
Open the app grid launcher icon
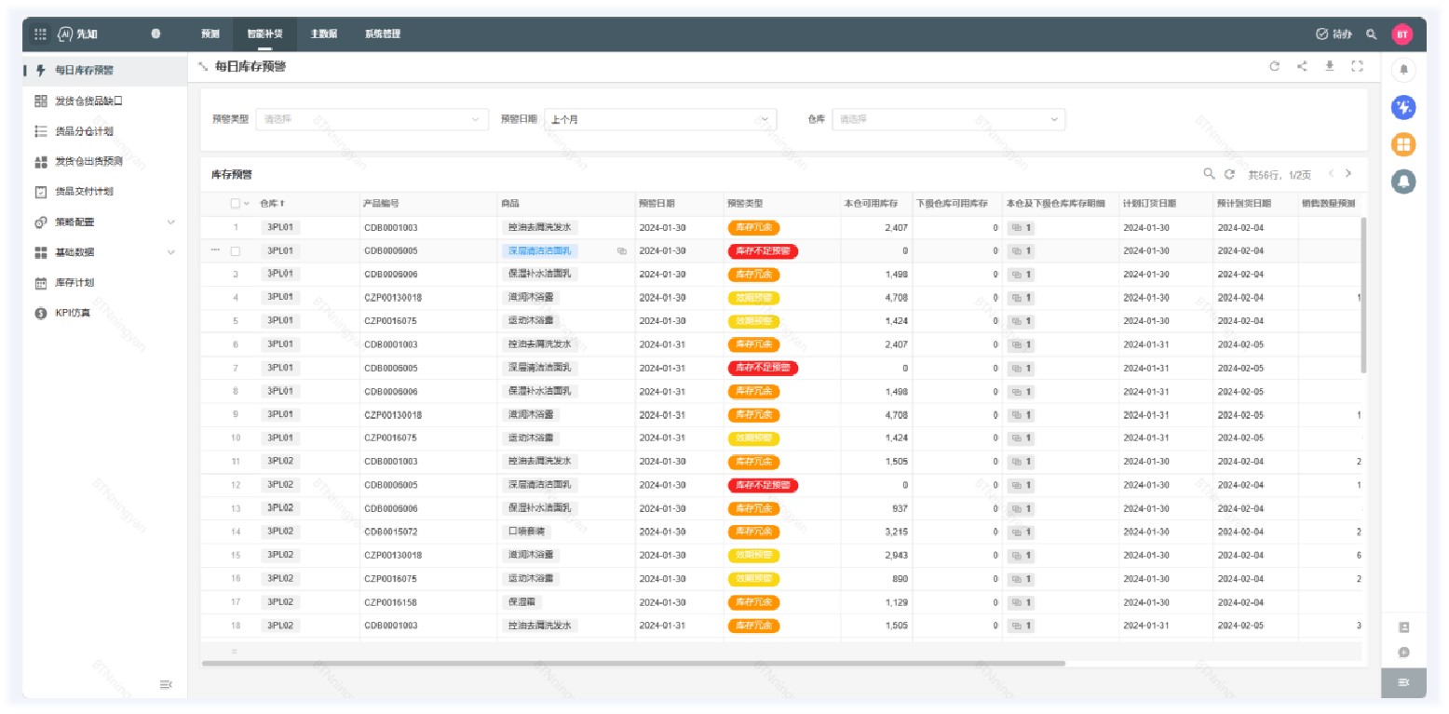coord(40,34)
